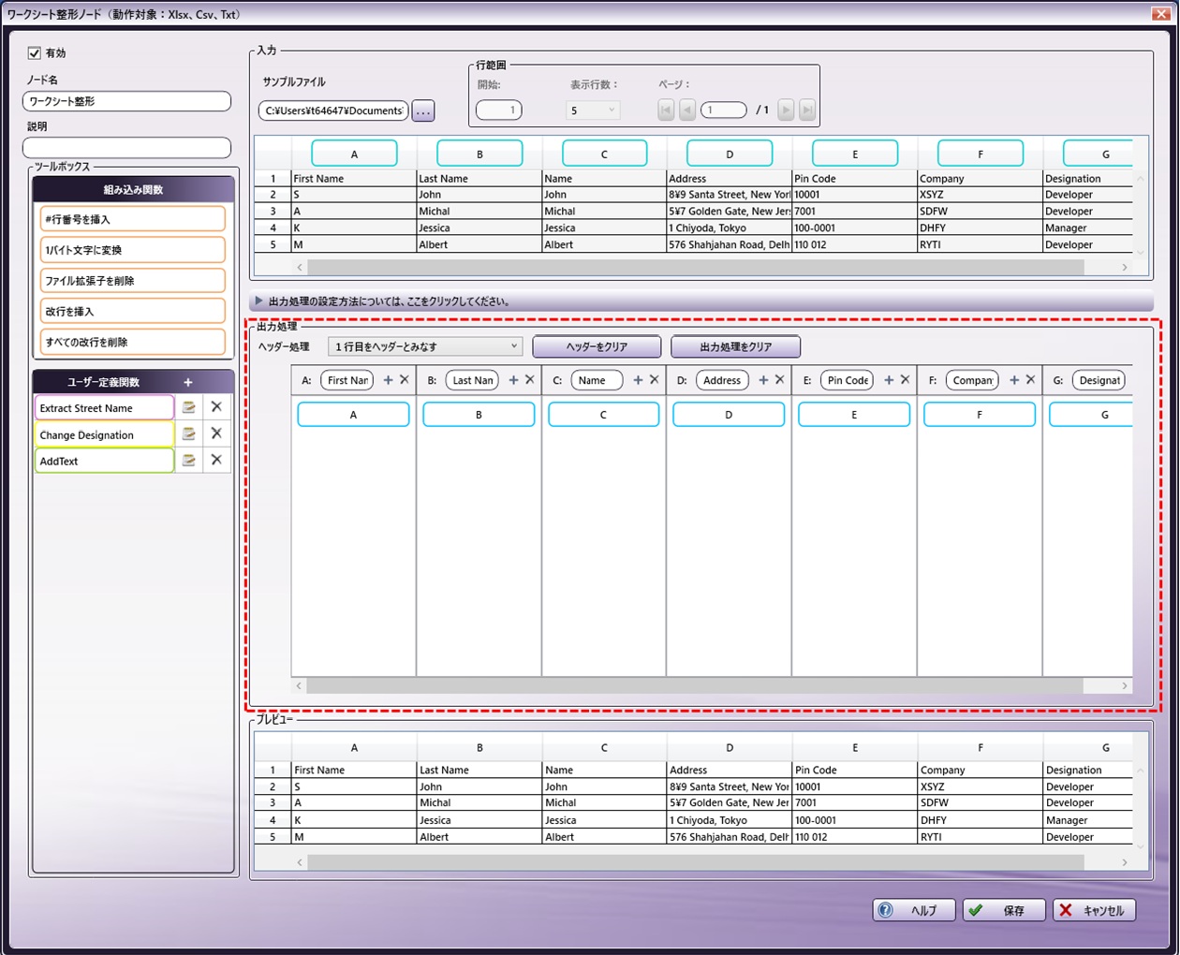Click the First Name header field of output column A

tap(347, 380)
